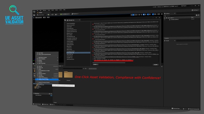The height and width of the screenshot is (114, 204).
Task: Click the green Play button in toolbar
Action: (x=61, y=14)
